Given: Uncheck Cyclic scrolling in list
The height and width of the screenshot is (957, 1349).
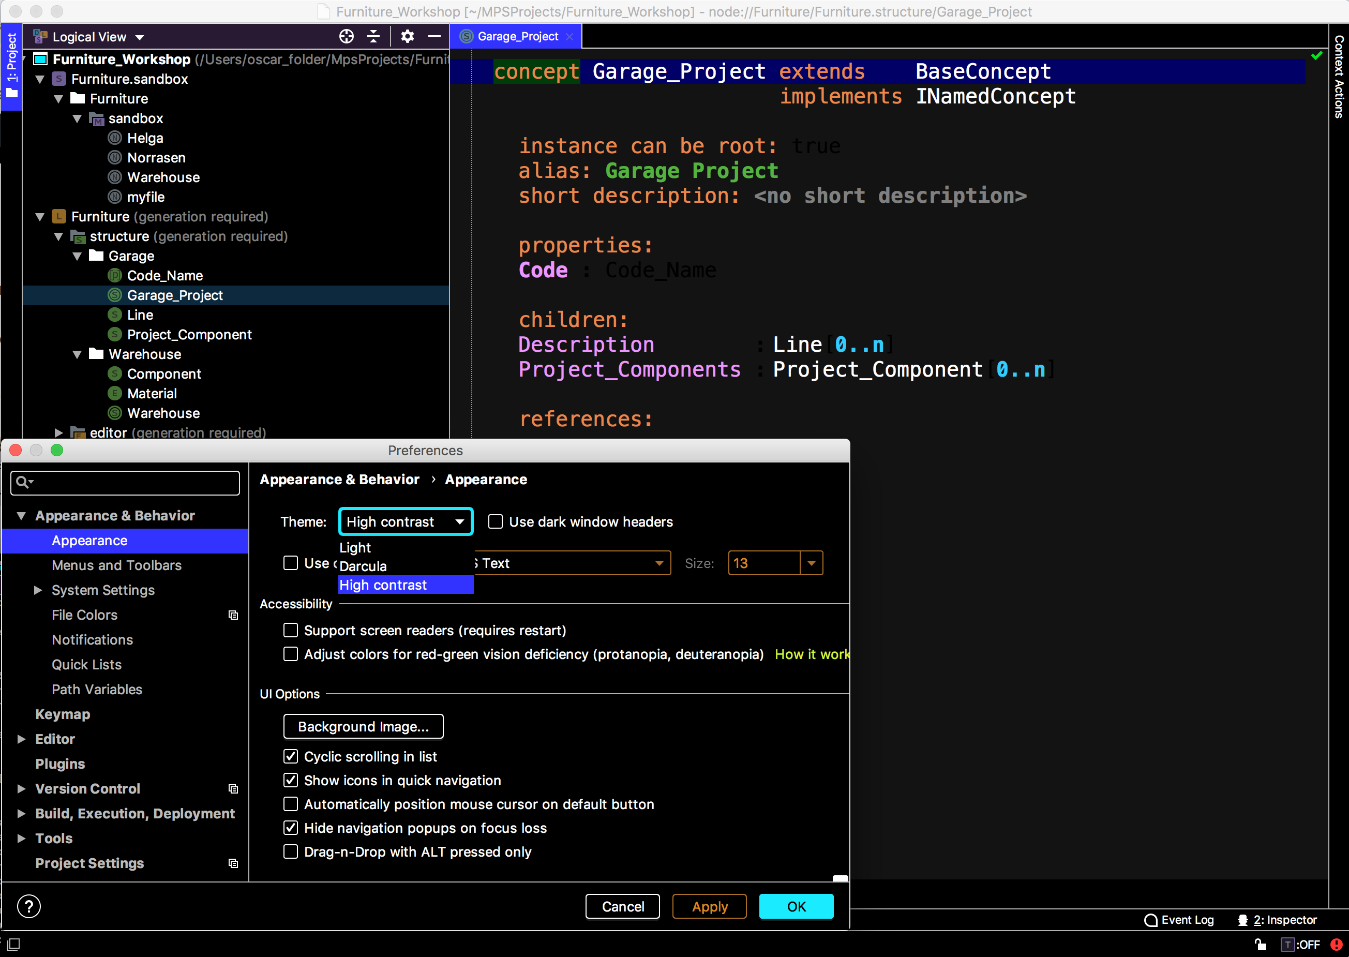Looking at the screenshot, I should click(x=291, y=756).
